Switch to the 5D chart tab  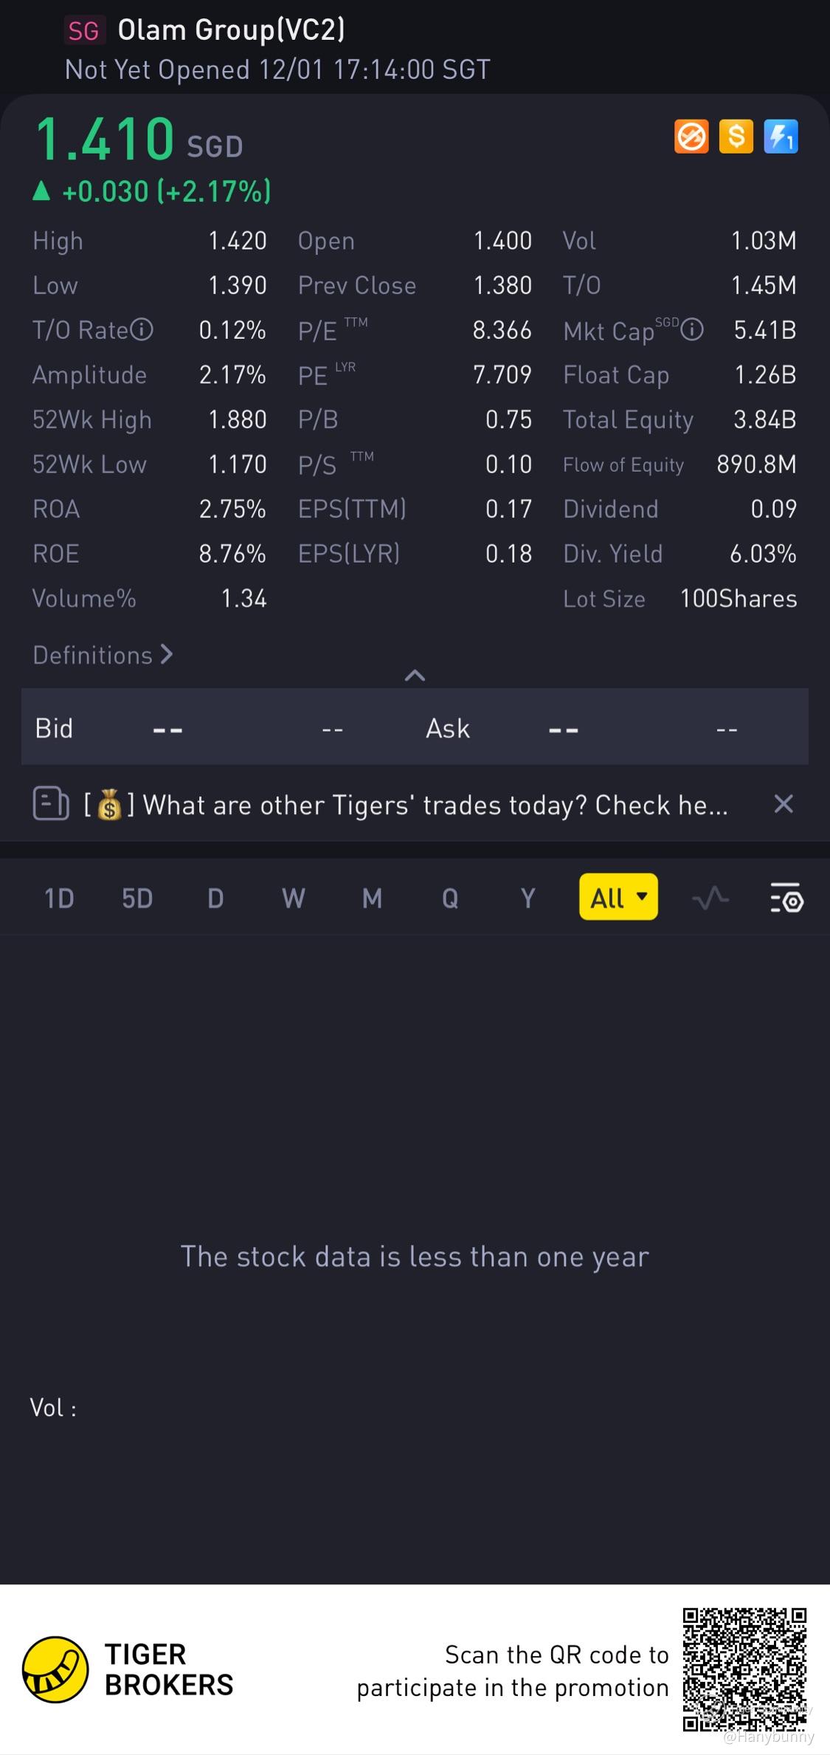(137, 898)
